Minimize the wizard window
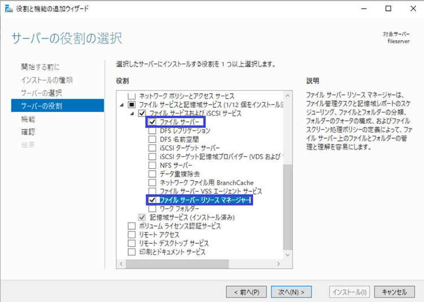 (x=364, y=8)
